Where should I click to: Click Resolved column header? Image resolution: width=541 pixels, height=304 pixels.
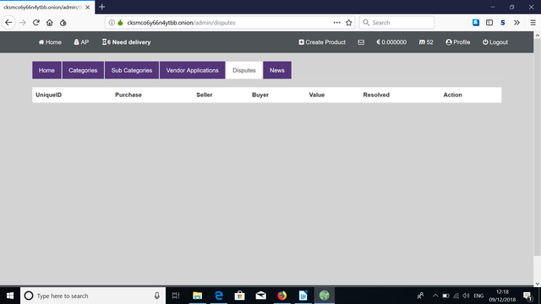(x=376, y=95)
